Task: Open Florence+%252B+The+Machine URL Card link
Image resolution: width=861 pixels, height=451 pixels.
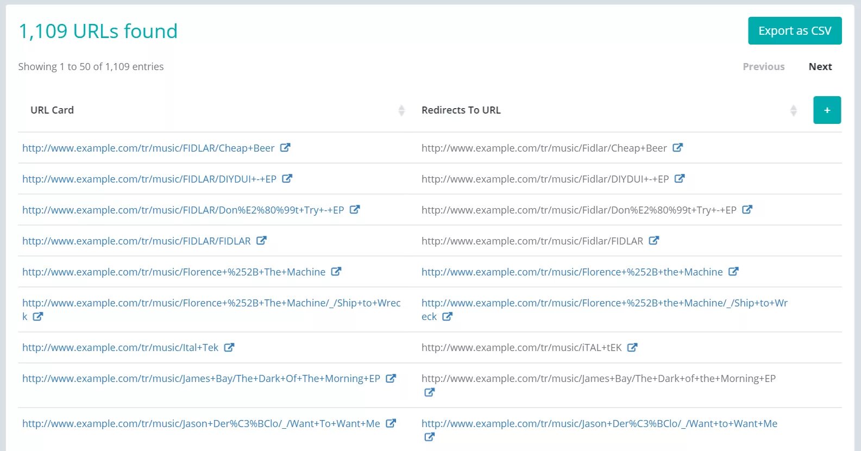Action: coord(174,272)
